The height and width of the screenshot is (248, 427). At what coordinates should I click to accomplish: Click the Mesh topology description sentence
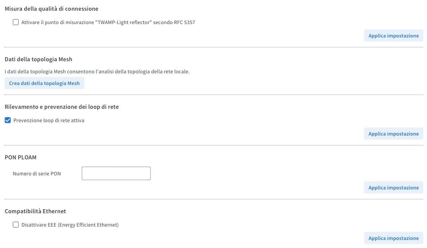tap(97, 72)
